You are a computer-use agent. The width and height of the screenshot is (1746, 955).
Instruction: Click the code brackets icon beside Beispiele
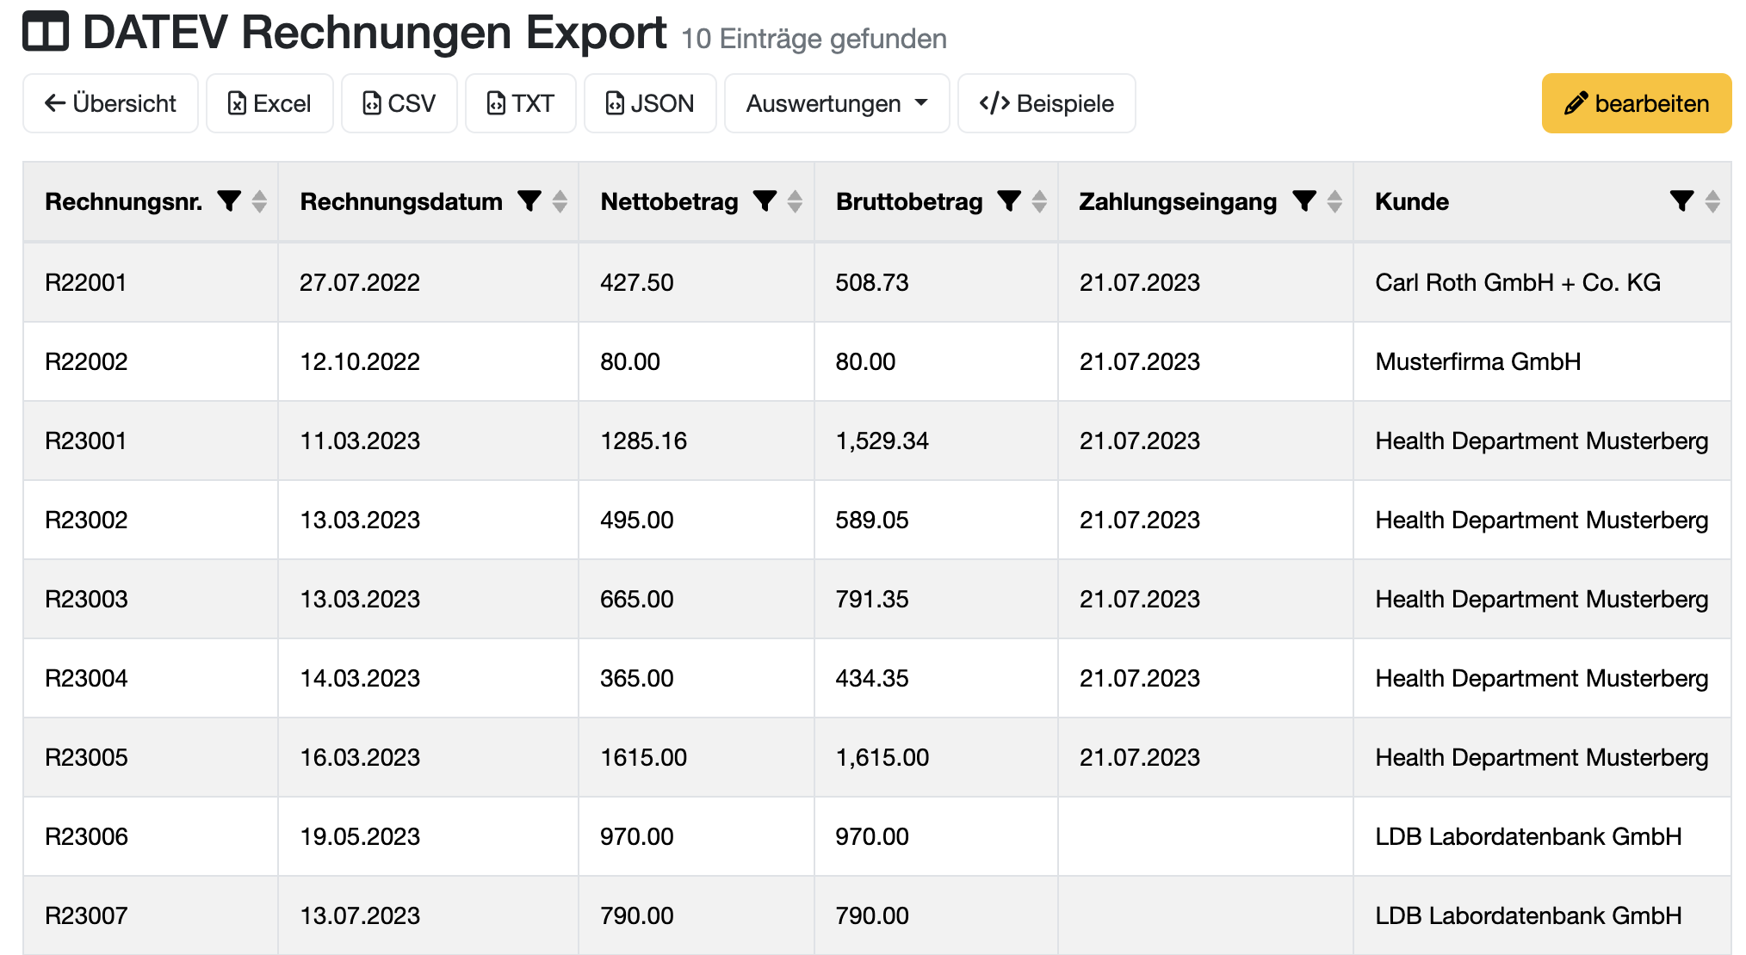tap(993, 103)
